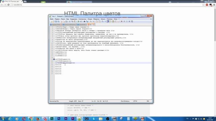Viewport: 216px width, 121px height.
Task: Click the Save Recorded Macro icon
Action: (x=132, y=22)
